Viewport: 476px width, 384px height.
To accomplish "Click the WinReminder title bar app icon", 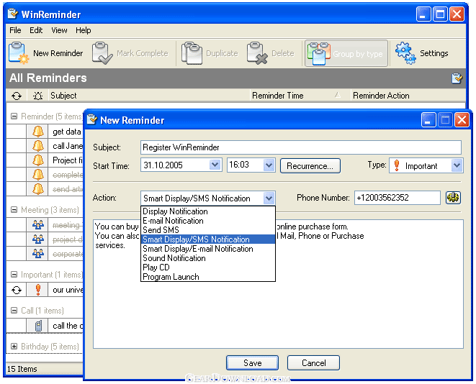I will (x=13, y=14).
